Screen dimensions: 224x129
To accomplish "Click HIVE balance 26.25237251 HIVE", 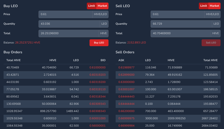I will click(28, 43).
